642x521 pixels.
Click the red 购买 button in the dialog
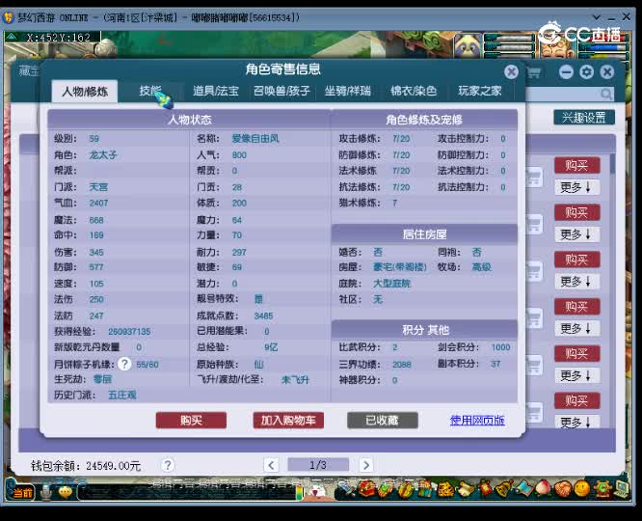(x=191, y=420)
